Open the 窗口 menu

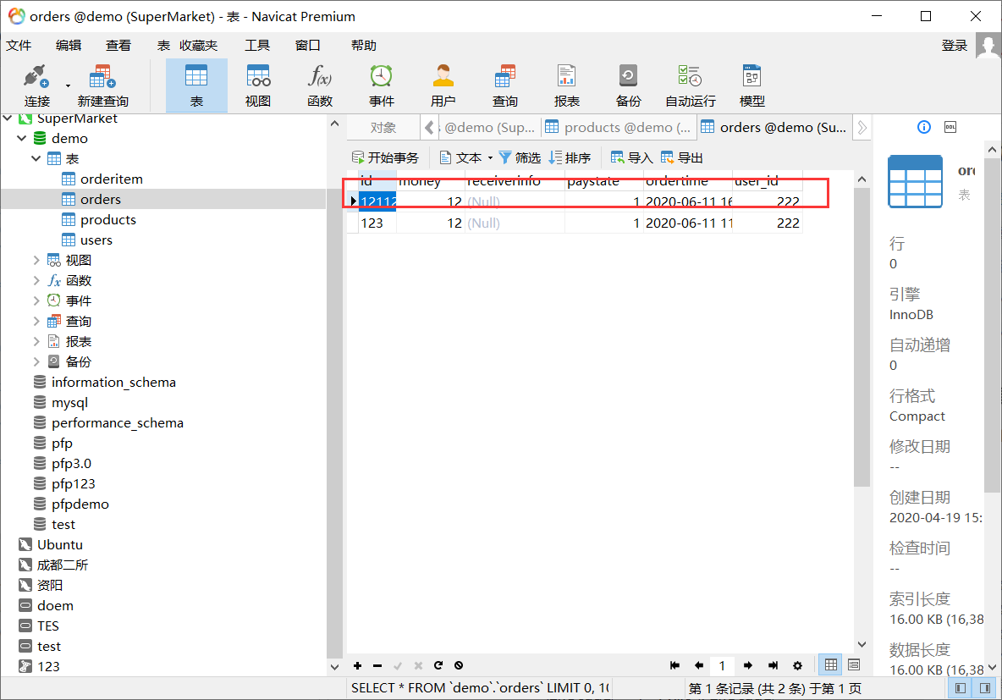[307, 46]
